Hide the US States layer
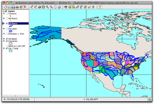This screenshot has height=104, width=154. [x=7, y=39]
